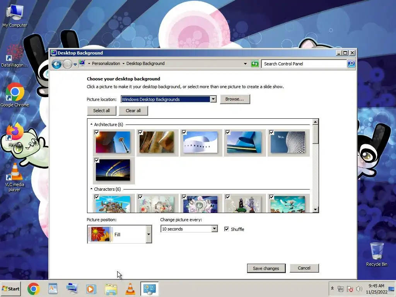Click the Show desktop icon by the clock
Screen dimensions: 396x297
pos(392,288)
